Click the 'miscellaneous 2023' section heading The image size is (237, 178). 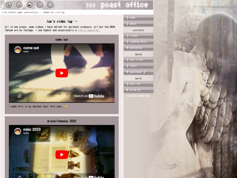tap(62, 121)
